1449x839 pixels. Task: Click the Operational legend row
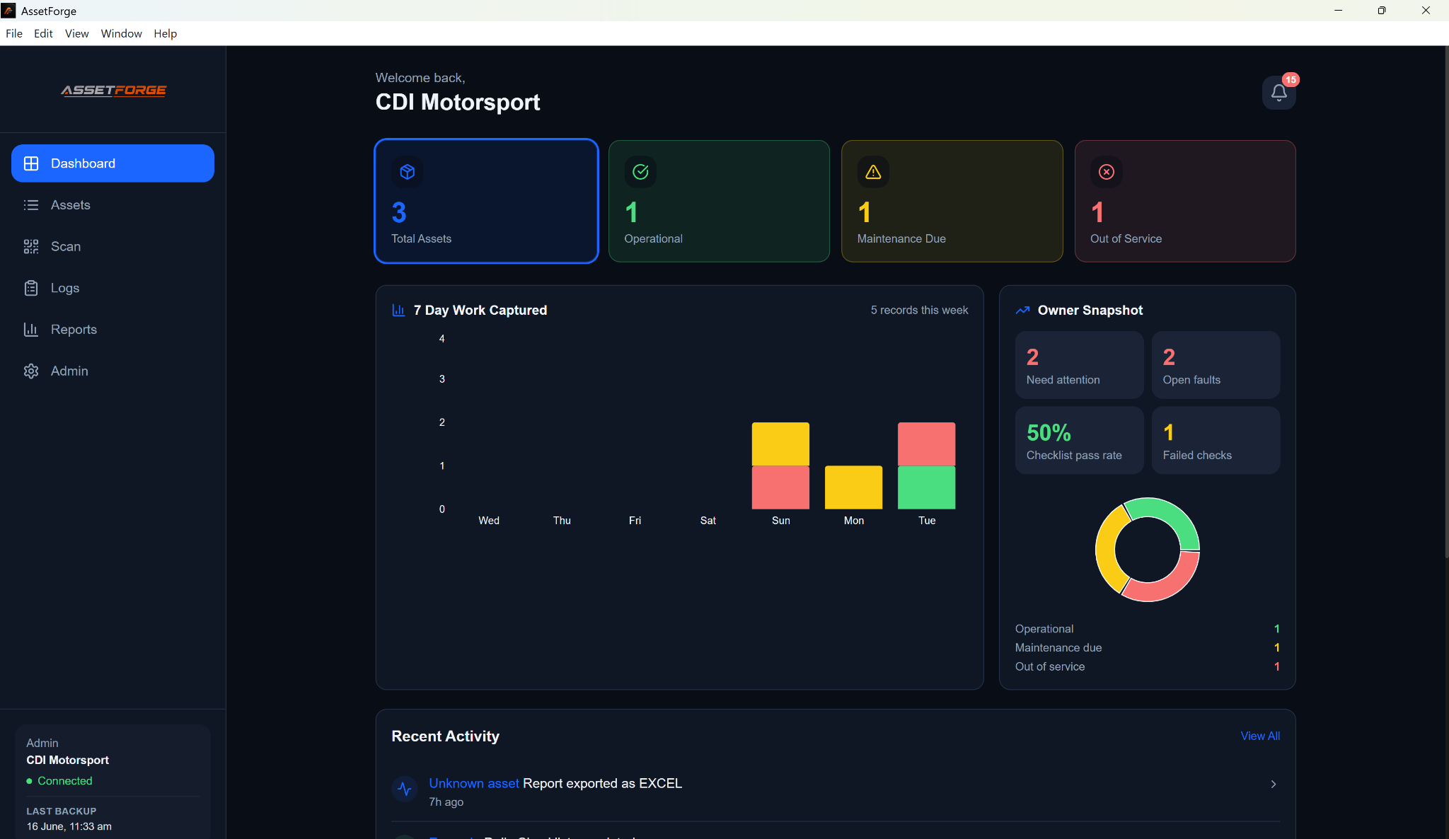click(x=1147, y=629)
